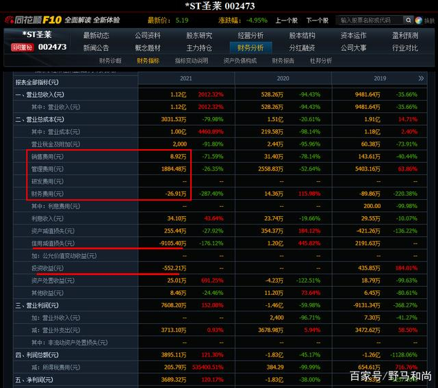Select row 信用减值损失(元)

(x=220, y=244)
